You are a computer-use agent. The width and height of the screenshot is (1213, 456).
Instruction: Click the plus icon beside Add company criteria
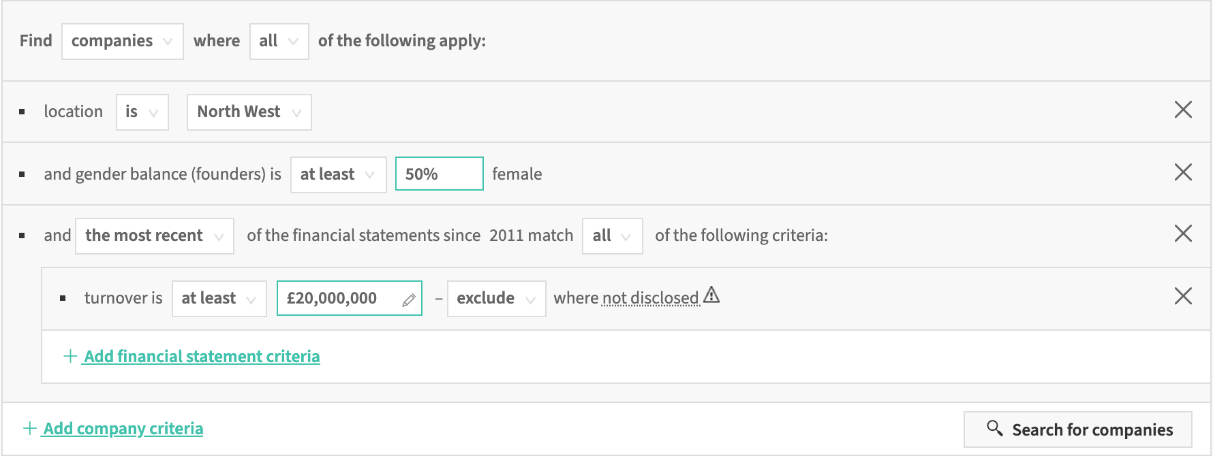tap(30, 428)
